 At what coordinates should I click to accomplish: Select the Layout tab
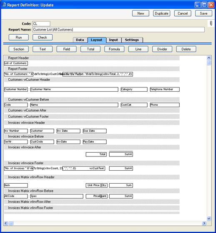[97, 40]
